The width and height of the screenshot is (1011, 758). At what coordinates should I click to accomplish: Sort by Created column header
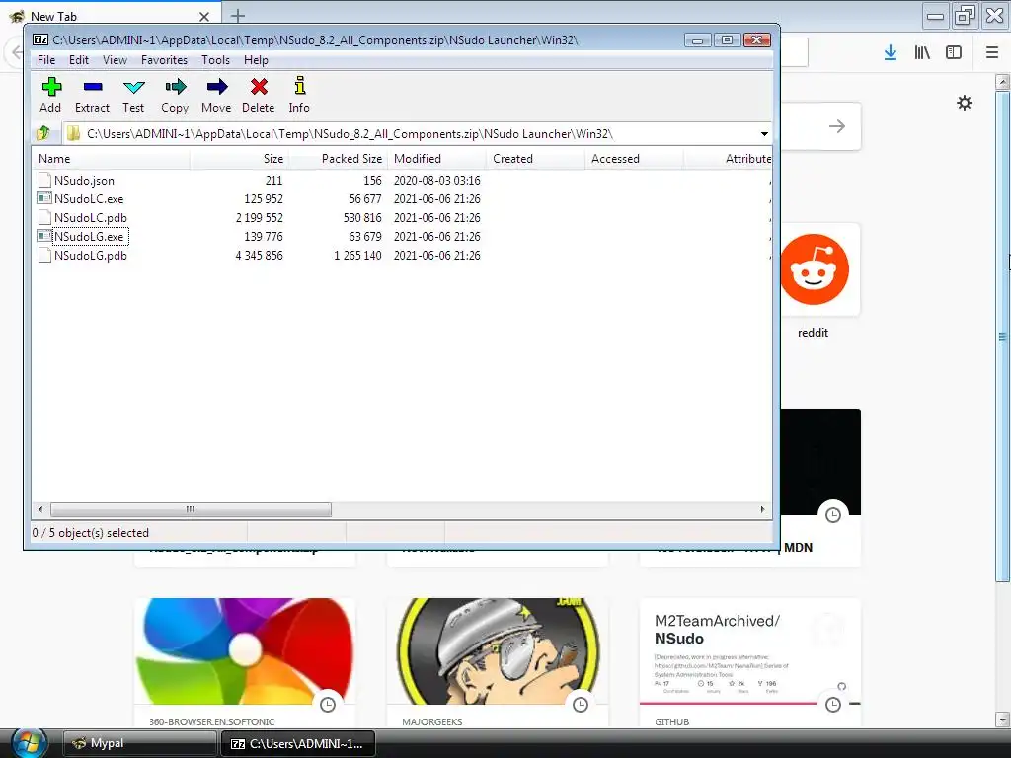coord(536,159)
